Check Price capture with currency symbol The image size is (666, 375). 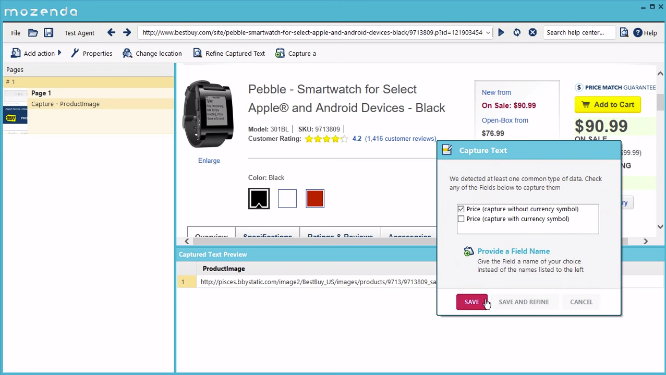coord(461,219)
